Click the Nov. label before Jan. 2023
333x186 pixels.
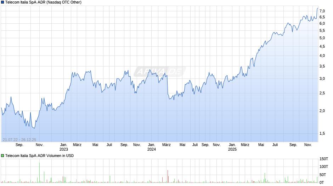pyautogui.click(x=40, y=145)
